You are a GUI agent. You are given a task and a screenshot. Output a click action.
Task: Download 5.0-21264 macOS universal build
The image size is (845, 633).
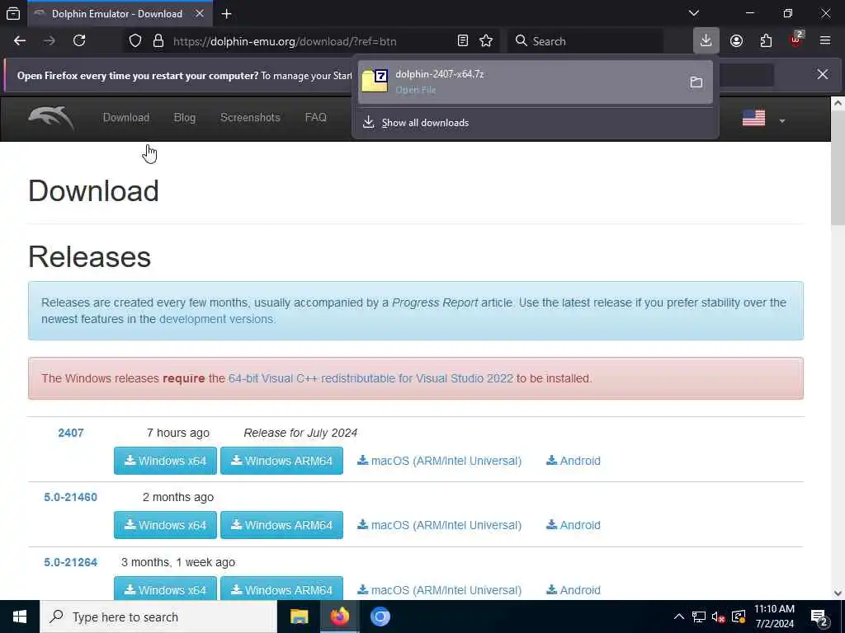(439, 590)
